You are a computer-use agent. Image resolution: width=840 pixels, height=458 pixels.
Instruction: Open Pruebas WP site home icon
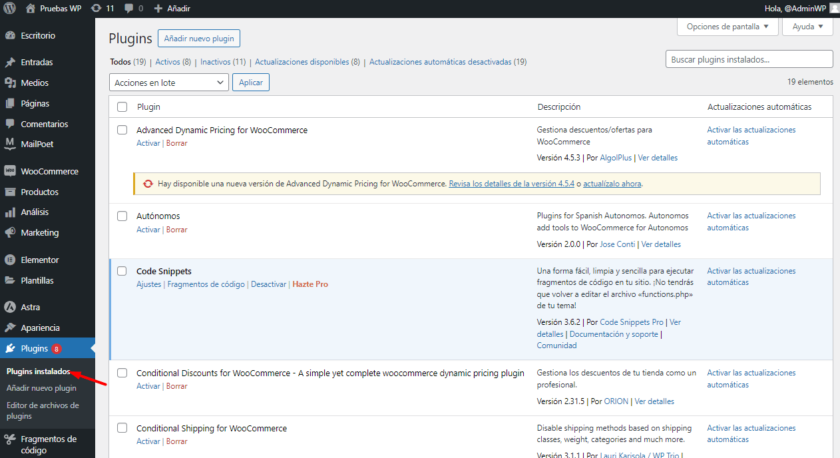31,8
